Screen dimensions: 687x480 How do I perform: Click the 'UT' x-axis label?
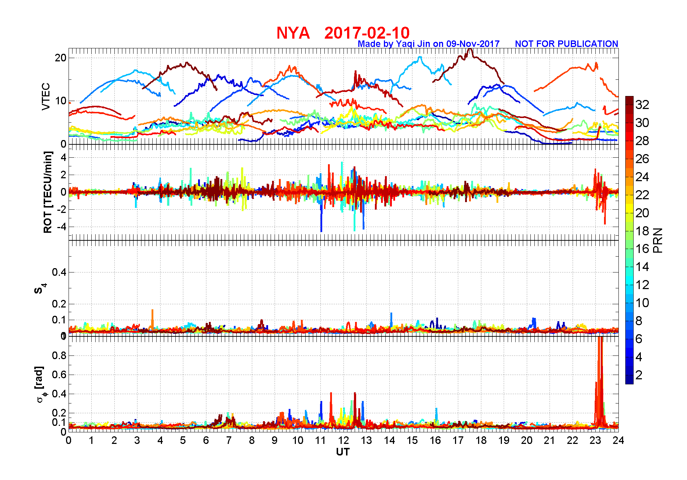tap(343, 452)
